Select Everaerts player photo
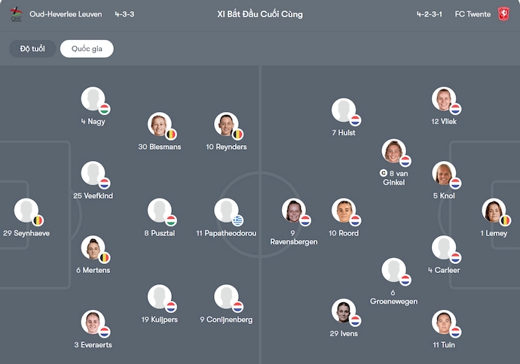Viewport: 520px width, 364px height. 93,322
